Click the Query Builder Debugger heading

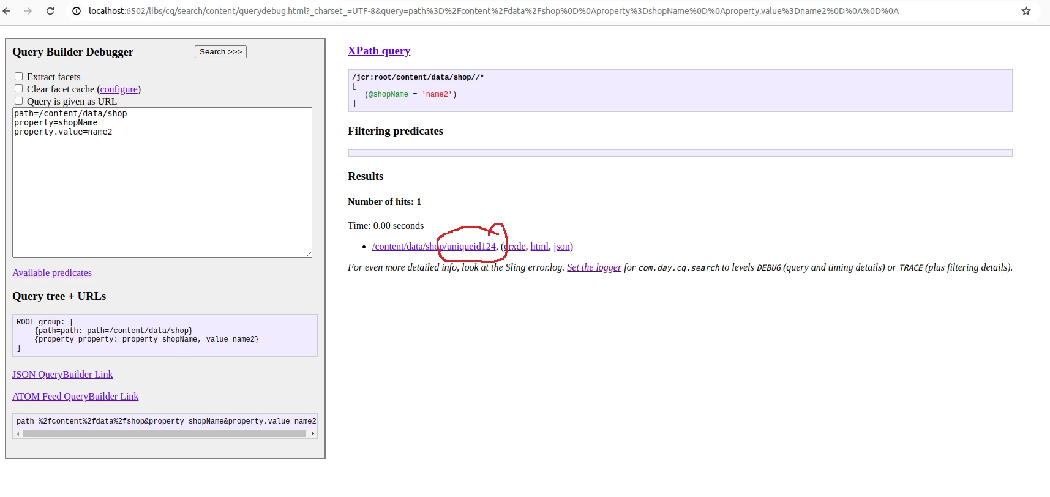pos(73,52)
